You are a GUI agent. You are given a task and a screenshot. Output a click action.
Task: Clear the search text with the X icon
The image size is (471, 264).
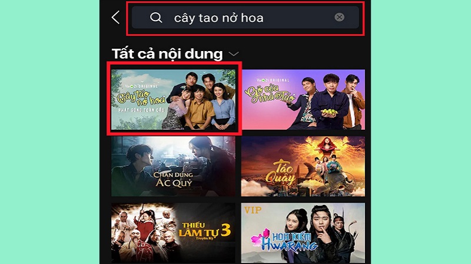340,17
